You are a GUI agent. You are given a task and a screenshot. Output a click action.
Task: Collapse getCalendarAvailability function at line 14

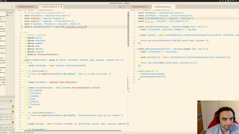[x=137, y=49]
